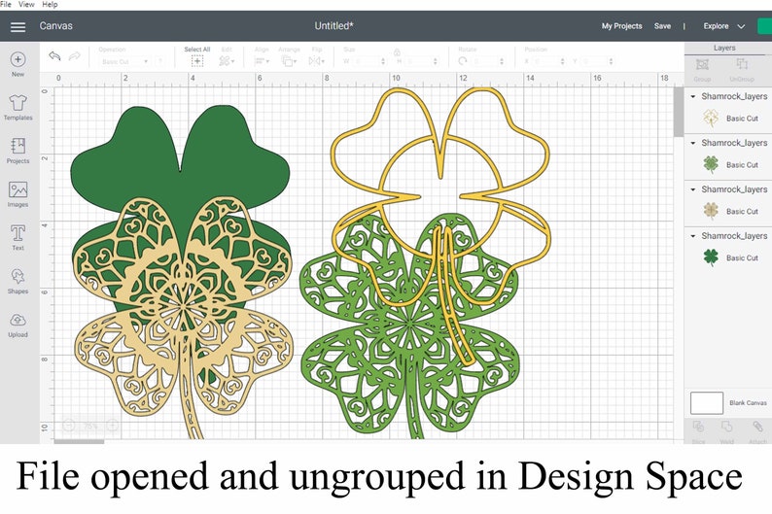Open the File menu

[6, 5]
